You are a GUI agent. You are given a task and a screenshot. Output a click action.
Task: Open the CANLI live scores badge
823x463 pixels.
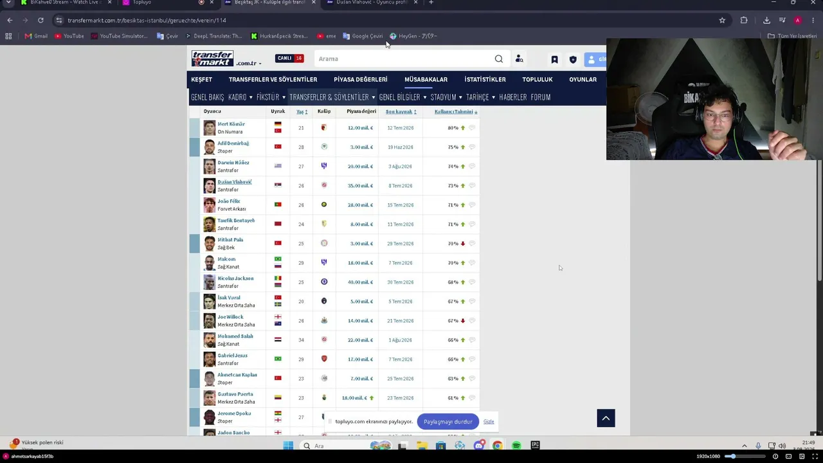coord(289,59)
